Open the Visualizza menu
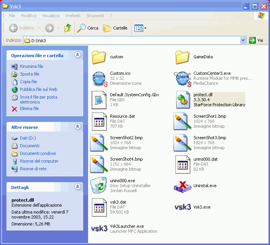270x245 pixels. pos(51,16)
